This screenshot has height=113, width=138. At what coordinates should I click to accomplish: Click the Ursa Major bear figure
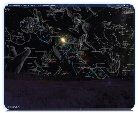(18, 59)
